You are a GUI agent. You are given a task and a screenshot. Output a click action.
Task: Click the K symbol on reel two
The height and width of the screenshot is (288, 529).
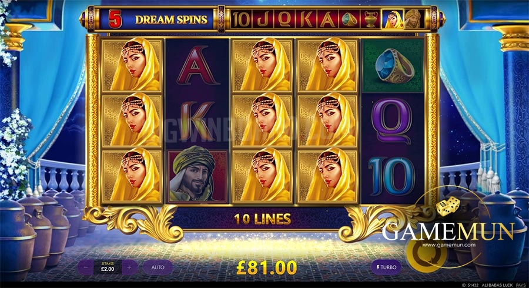point(197,120)
